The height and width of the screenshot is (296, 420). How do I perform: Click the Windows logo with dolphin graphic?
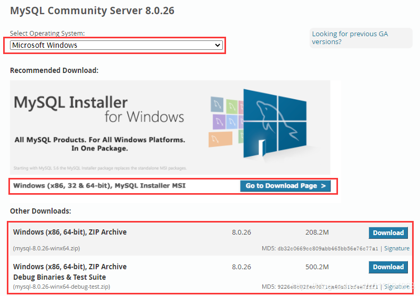274,123
